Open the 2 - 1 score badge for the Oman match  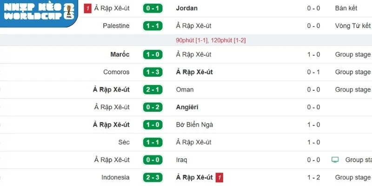point(153,90)
